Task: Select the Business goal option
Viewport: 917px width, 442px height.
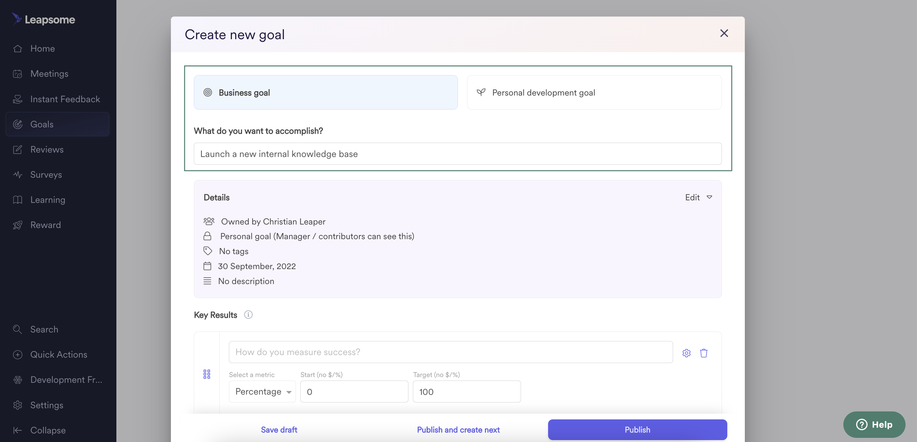Action: (326, 92)
